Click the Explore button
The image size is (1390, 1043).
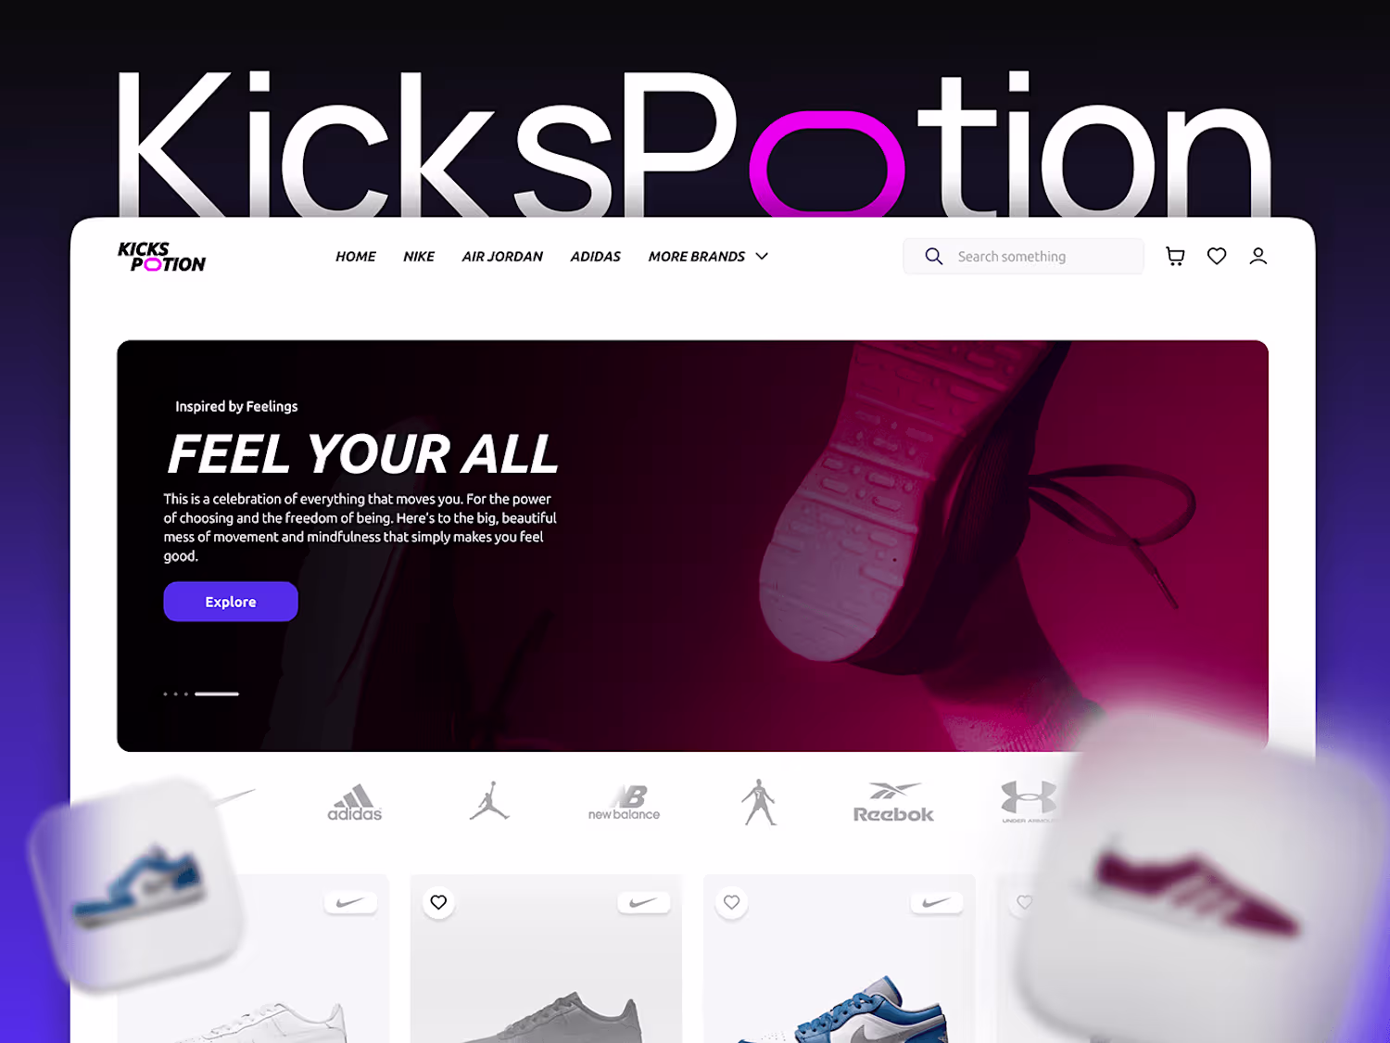pos(231,602)
